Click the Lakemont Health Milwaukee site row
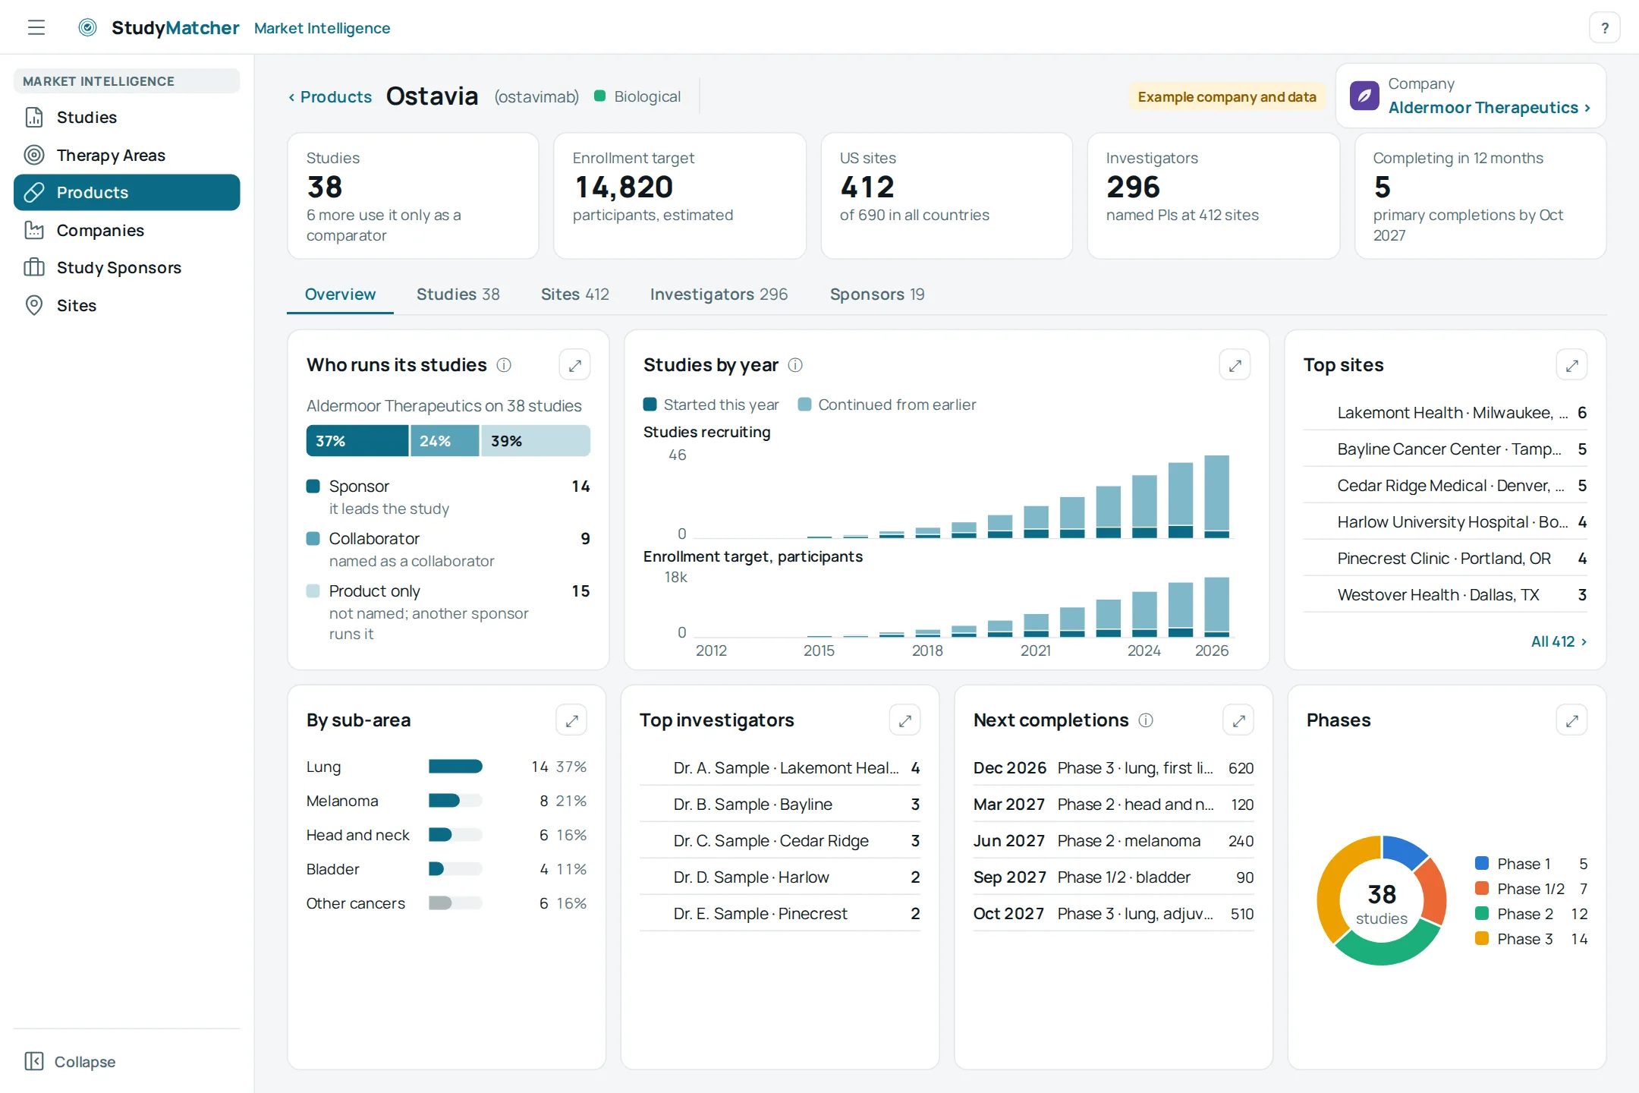 tap(1445, 413)
